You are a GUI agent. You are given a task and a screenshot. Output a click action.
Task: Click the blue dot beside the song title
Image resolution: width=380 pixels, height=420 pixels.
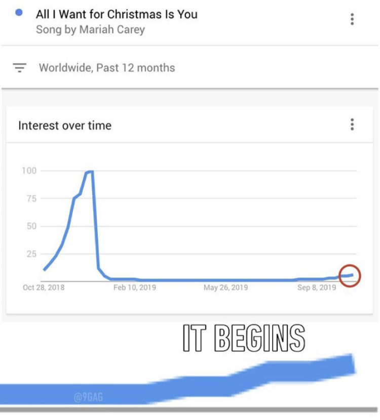[x=19, y=13]
